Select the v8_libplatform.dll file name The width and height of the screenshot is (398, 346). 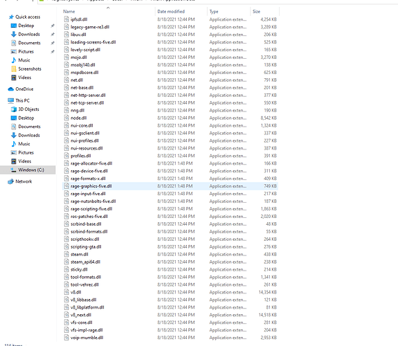tap(87, 307)
